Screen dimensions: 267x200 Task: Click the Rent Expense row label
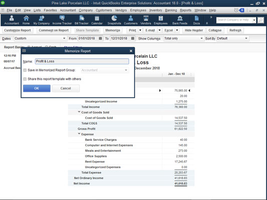click(x=95, y=161)
